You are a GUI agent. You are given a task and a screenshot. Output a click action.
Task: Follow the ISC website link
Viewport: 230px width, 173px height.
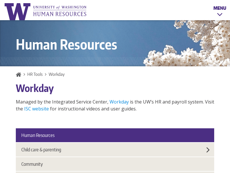[37, 109]
